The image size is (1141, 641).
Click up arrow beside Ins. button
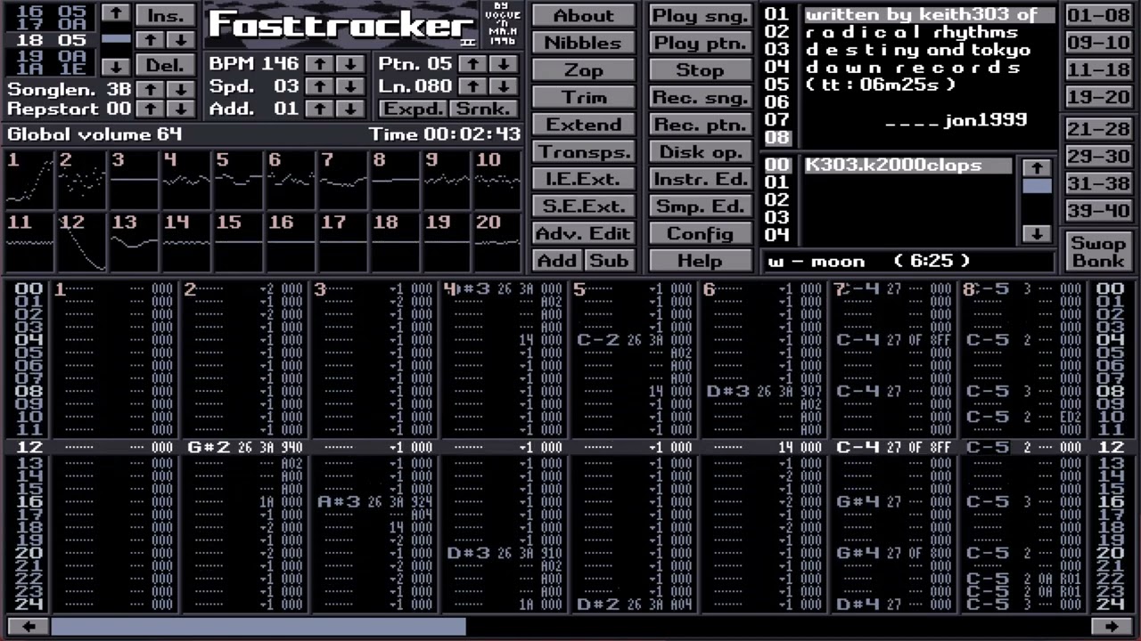pos(151,40)
